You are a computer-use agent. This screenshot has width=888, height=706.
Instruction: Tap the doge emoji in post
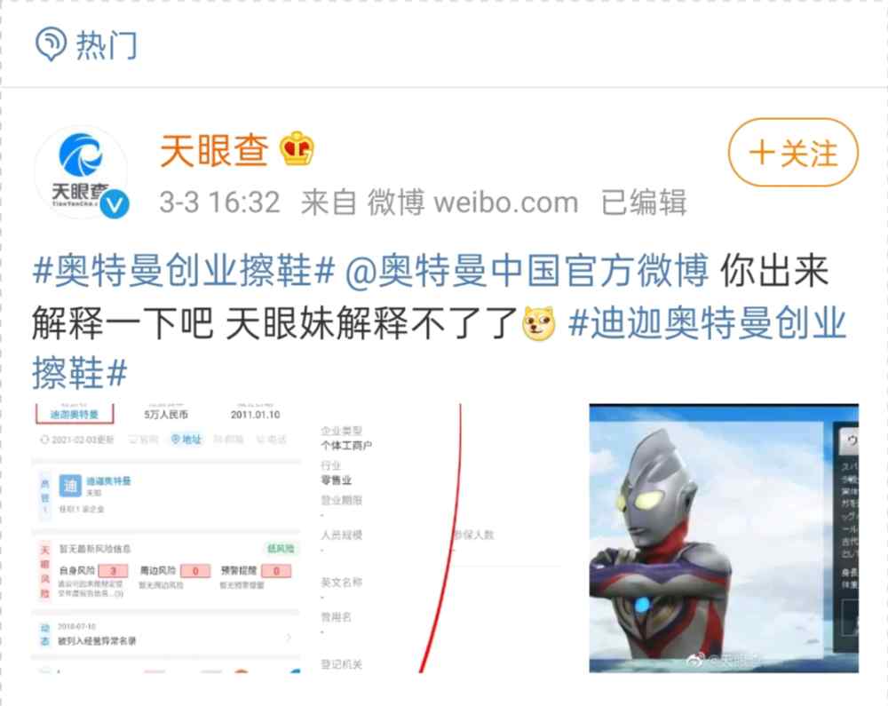click(539, 322)
